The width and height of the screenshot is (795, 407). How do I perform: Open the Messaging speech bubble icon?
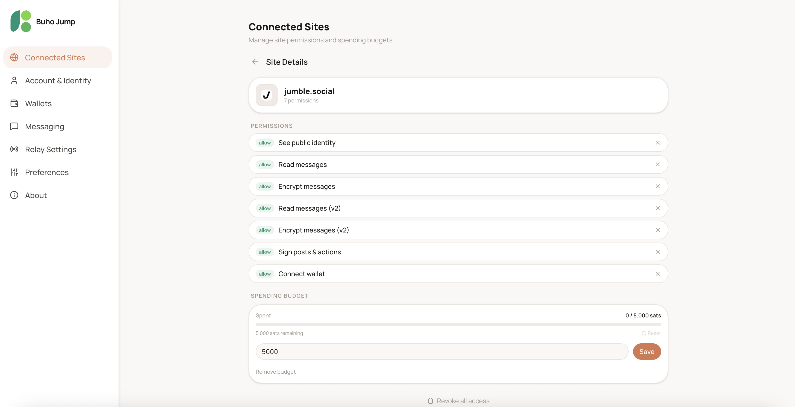tap(14, 126)
